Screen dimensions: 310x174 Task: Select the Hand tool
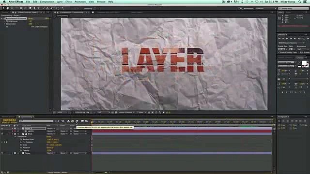(x=8, y=8)
